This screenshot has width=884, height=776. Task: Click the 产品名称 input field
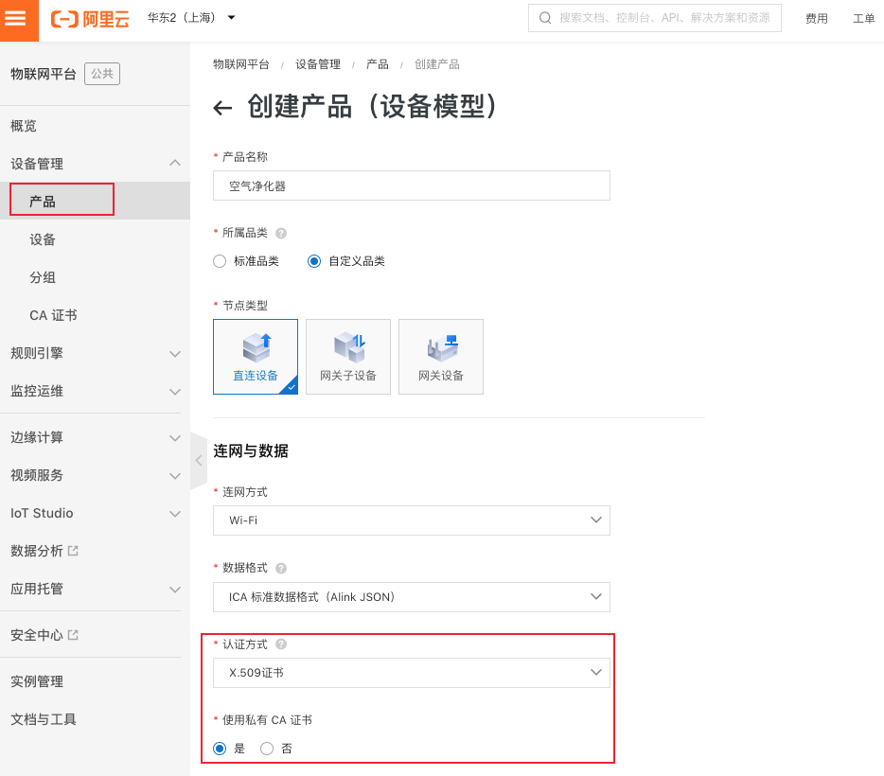411,185
